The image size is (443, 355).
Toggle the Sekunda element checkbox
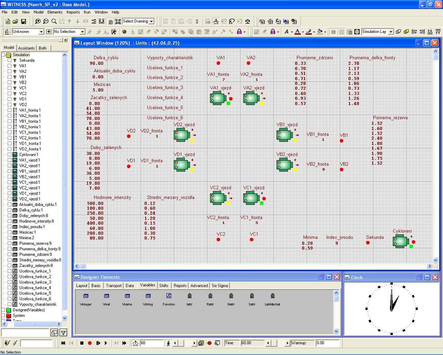(x=10, y=60)
